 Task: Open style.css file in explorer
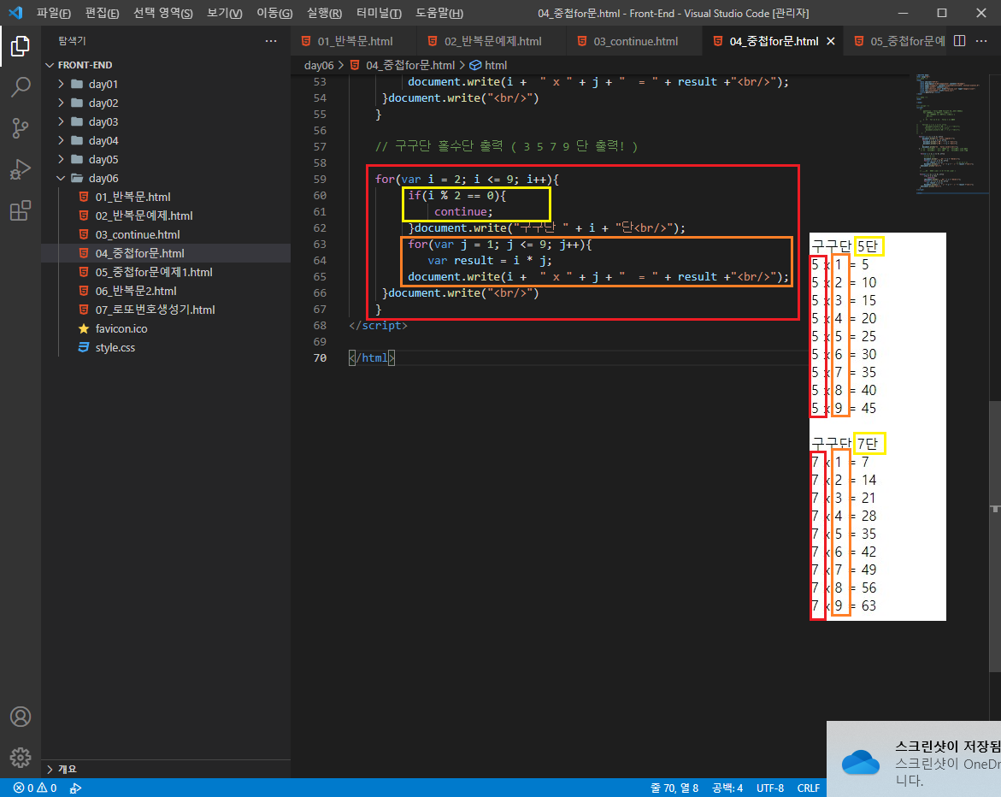(x=115, y=347)
